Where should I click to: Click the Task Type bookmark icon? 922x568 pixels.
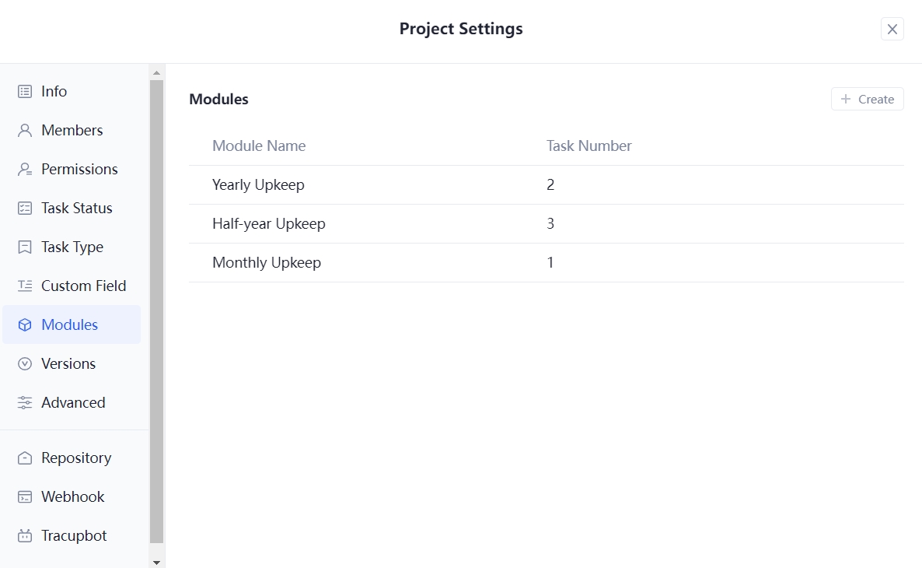24,247
